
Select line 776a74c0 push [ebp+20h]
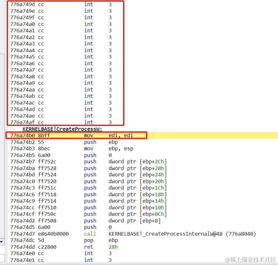[x=89, y=181]
